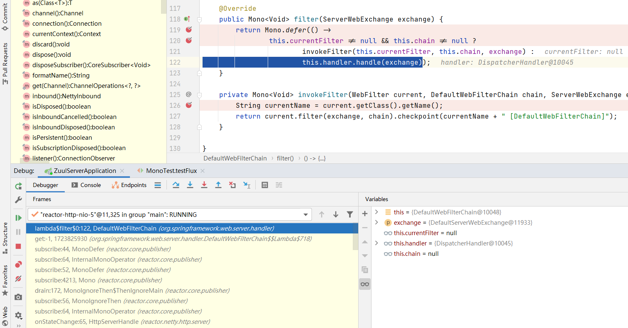
Task: Switch to the Console tab
Action: coord(86,185)
